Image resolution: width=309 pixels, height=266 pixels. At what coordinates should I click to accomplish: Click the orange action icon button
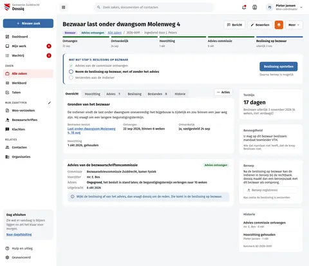[x=279, y=25]
